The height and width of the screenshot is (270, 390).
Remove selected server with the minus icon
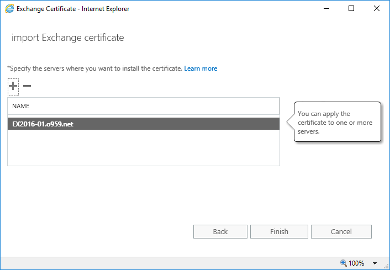27,86
